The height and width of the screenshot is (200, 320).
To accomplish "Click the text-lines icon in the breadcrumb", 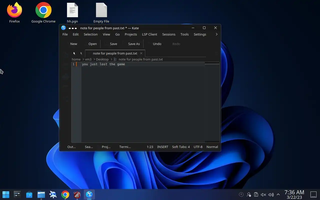I will point(115,59).
